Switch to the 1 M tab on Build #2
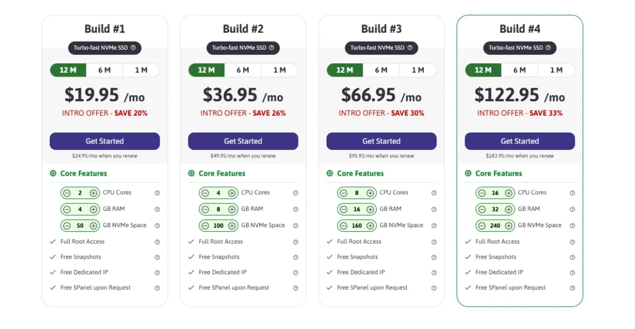Screen dimensions: 635x329 (x=279, y=70)
